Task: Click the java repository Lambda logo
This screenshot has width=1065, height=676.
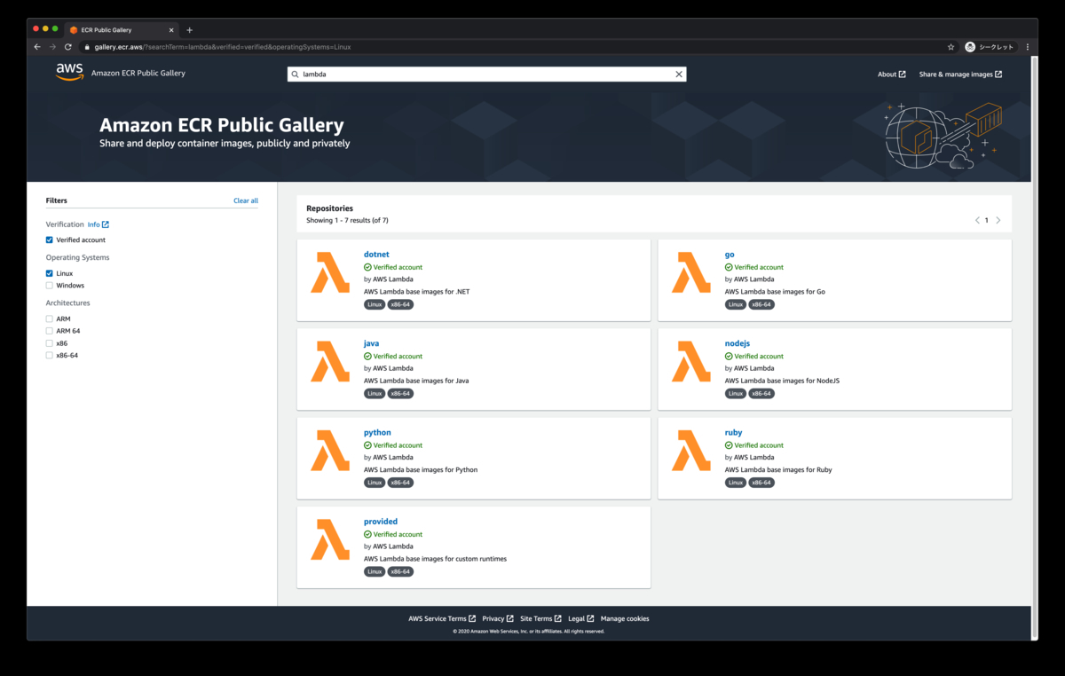Action: [x=330, y=361]
